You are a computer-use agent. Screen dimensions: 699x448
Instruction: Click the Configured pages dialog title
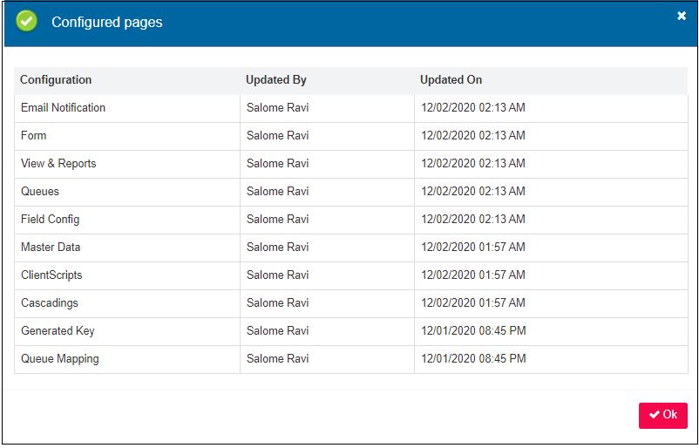coord(107,23)
